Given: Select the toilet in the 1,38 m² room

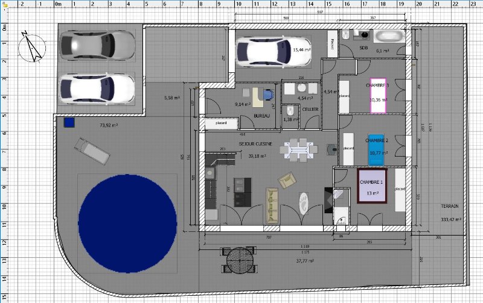Looking at the screenshot, I should 290,111.
